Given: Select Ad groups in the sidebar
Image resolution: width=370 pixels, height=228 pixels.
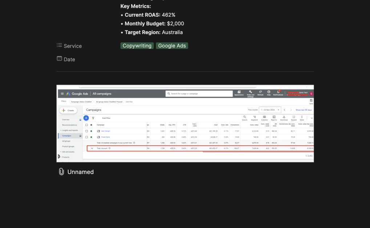Looking at the screenshot, I should [66, 141].
